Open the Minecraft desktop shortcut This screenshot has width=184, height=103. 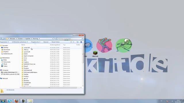click(x=95, y=54)
